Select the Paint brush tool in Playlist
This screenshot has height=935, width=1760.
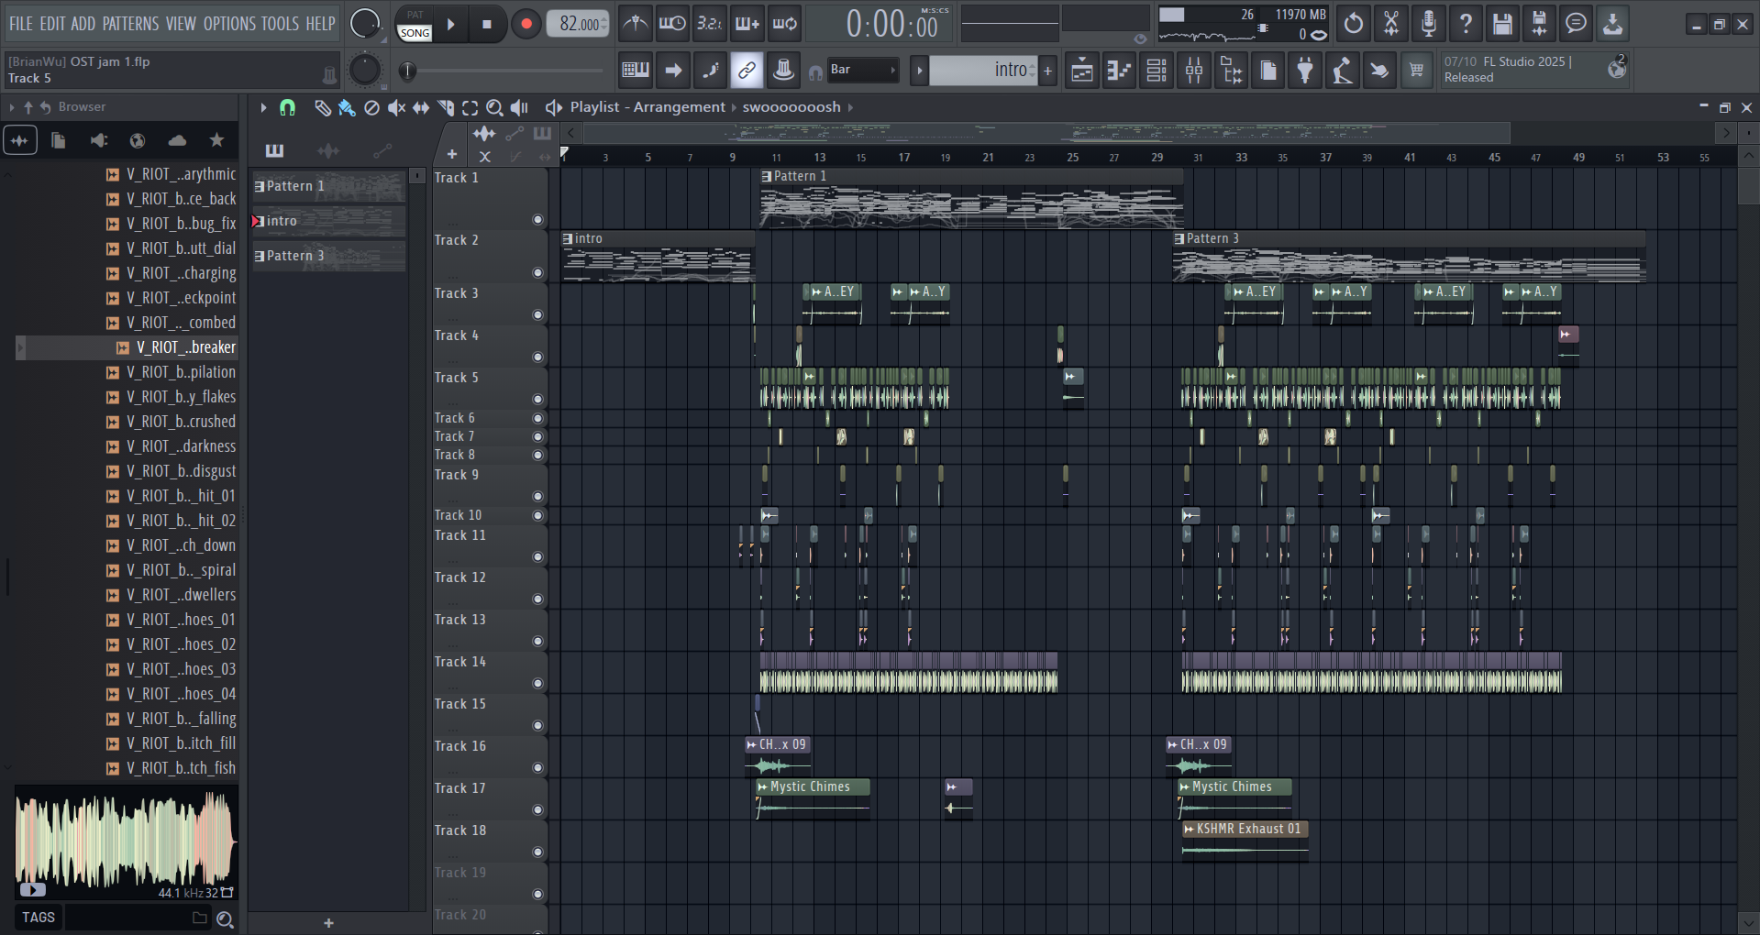pyautogui.click(x=346, y=108)
